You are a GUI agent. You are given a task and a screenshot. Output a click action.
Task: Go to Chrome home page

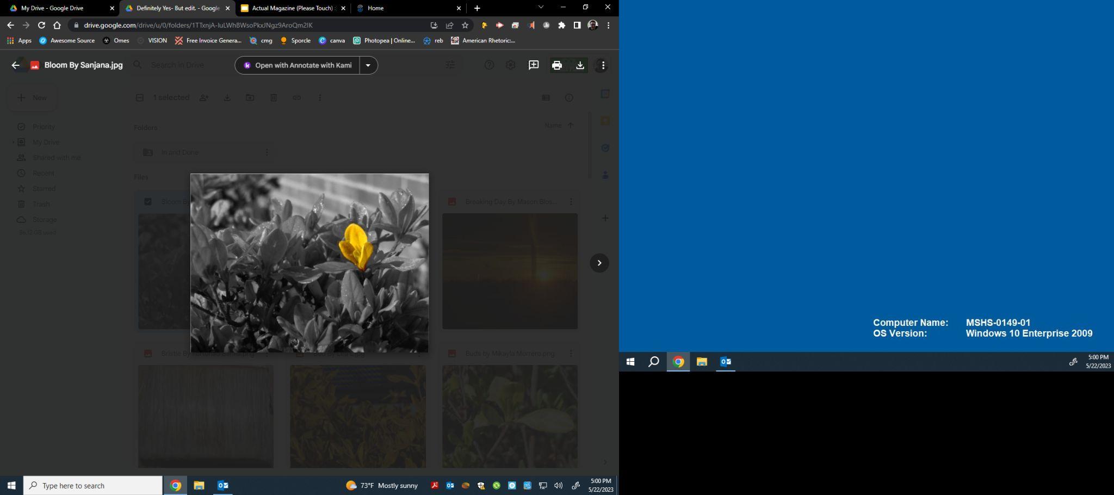(57, 25)
